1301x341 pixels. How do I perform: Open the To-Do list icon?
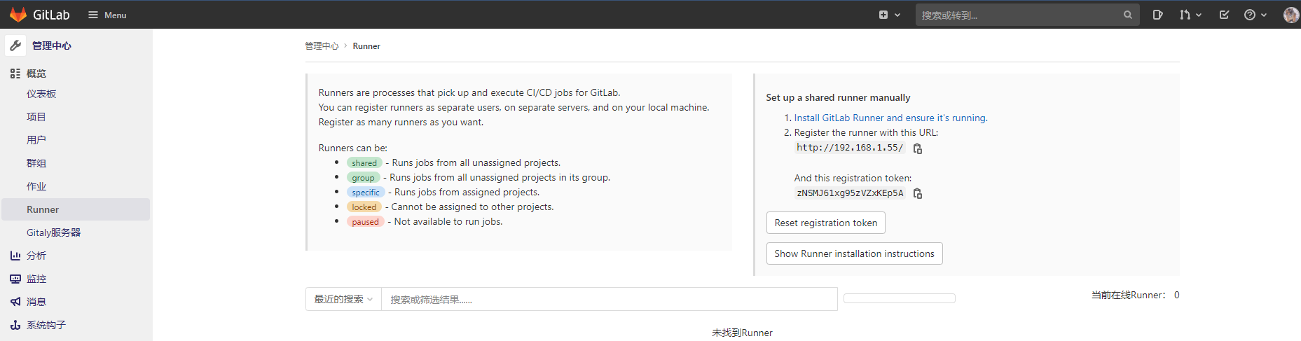point(1224,15)
